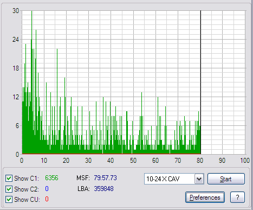Select the MSF value 79:57.73
253x210 pixels.
[105, 178]
